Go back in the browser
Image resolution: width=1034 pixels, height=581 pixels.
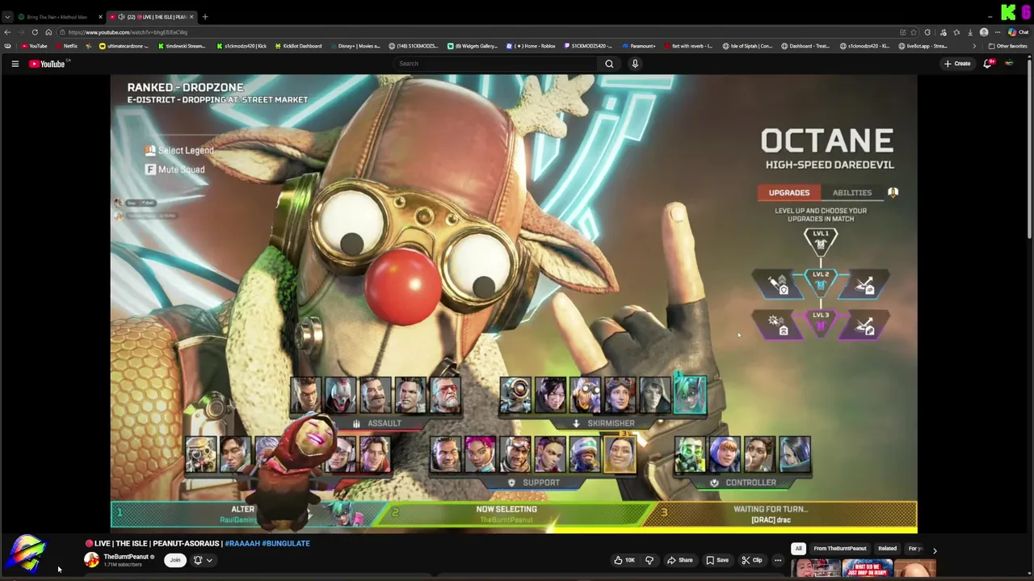7,32
